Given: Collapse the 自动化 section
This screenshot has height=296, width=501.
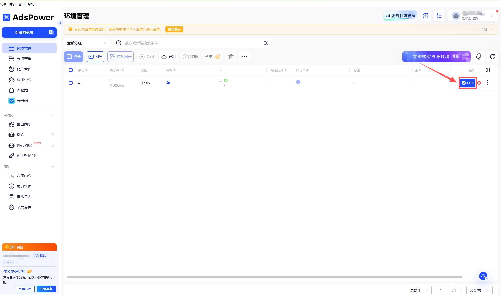Looking at the screenshot, I should [x=53, y=115].
